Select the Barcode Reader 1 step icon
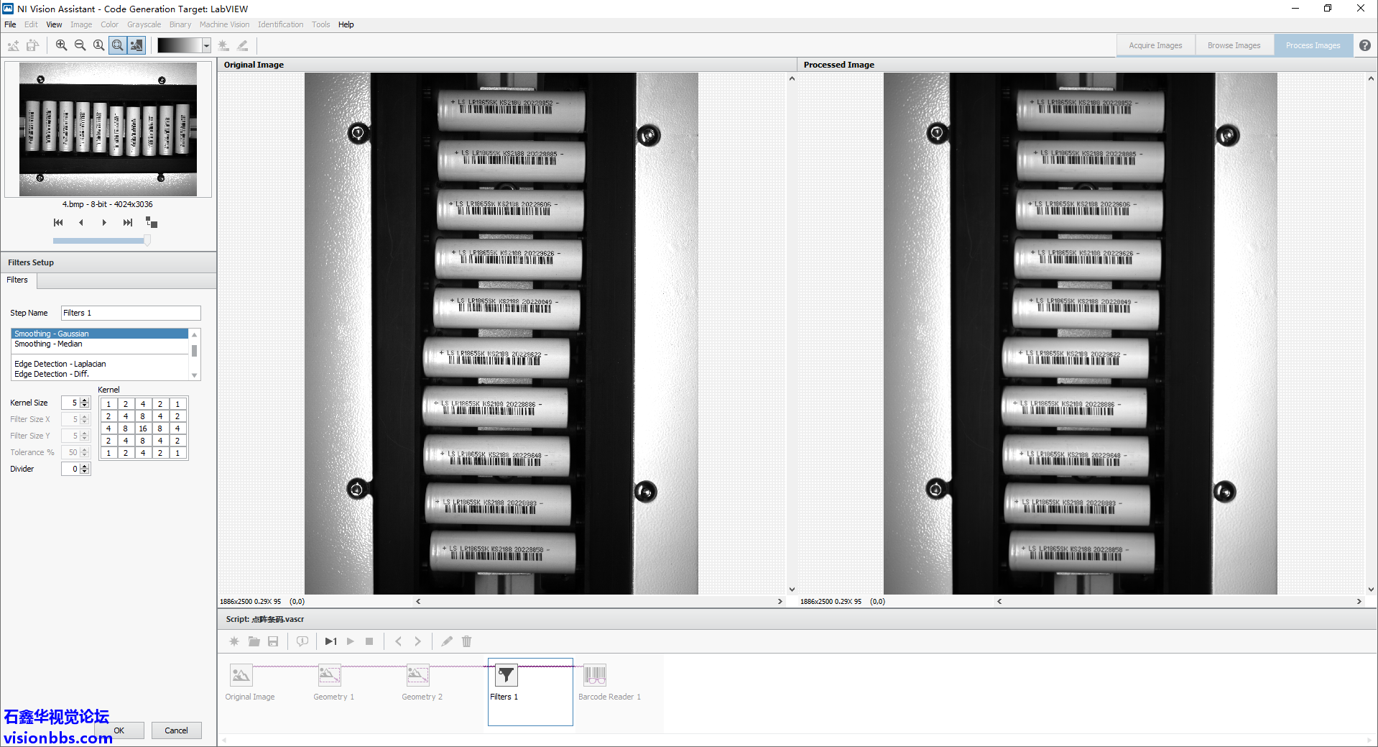This screenshot has height=747, width=1378. click(595, 675)
